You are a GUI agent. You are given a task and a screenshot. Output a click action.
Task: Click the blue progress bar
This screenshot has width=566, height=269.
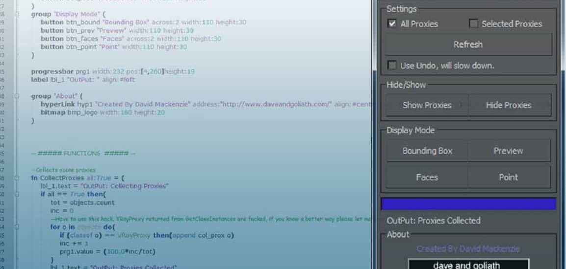click(468, 204)
